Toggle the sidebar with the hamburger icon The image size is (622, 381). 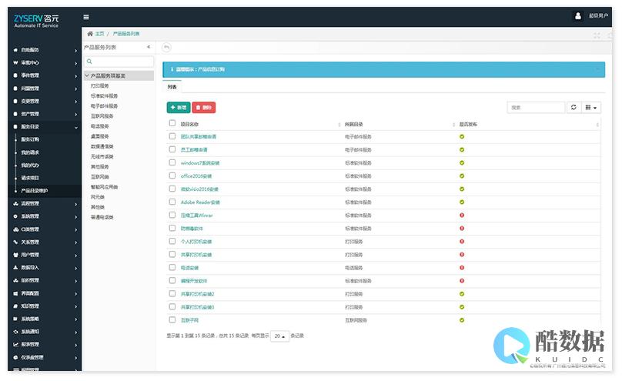click(x=86, y=17)
